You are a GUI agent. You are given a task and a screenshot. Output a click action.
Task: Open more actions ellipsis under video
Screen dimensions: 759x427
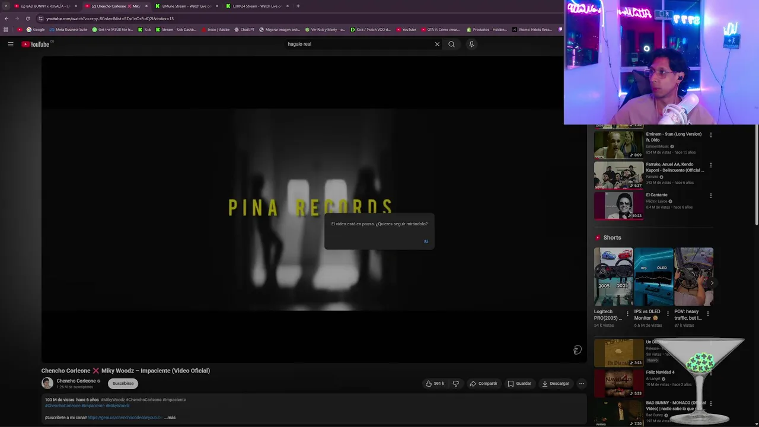coord(582,384)
